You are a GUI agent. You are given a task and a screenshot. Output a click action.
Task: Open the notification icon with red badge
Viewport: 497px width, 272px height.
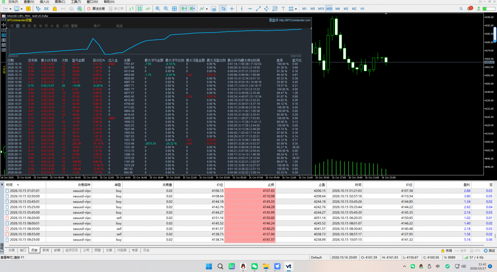point(470,9)
